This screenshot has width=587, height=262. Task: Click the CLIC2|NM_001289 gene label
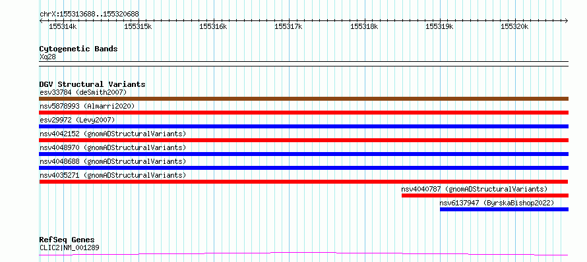[x=69, y=248]
